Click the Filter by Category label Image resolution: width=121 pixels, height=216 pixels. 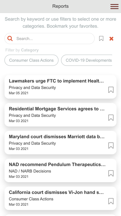(22, 50)
